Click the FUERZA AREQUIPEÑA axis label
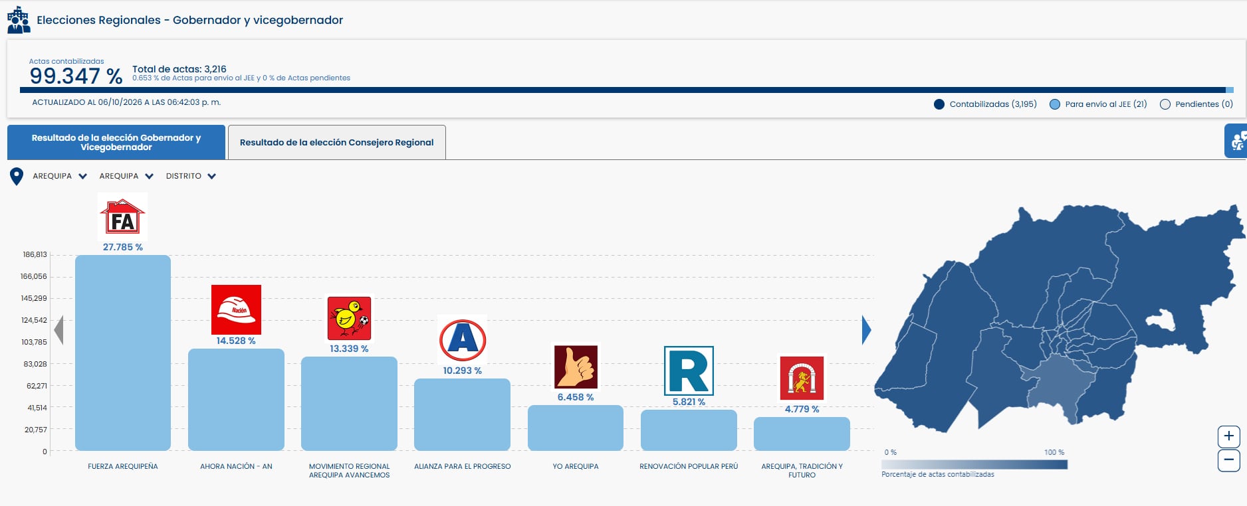This screenshot has height=506, width=1247. click(x=123, y=466)
